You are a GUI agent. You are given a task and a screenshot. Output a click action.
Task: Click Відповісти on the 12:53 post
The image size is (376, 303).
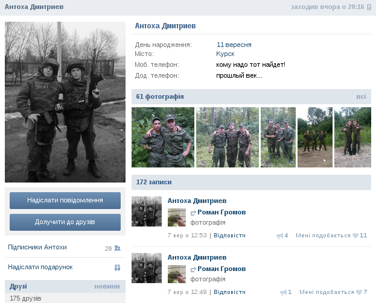[229, 236]
